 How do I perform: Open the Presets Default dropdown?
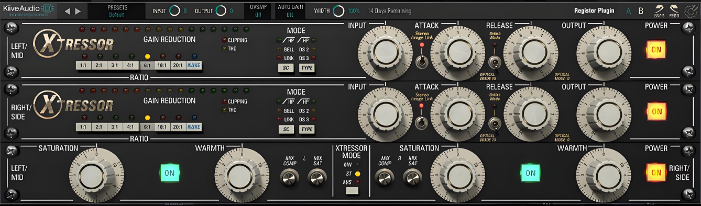117,11
